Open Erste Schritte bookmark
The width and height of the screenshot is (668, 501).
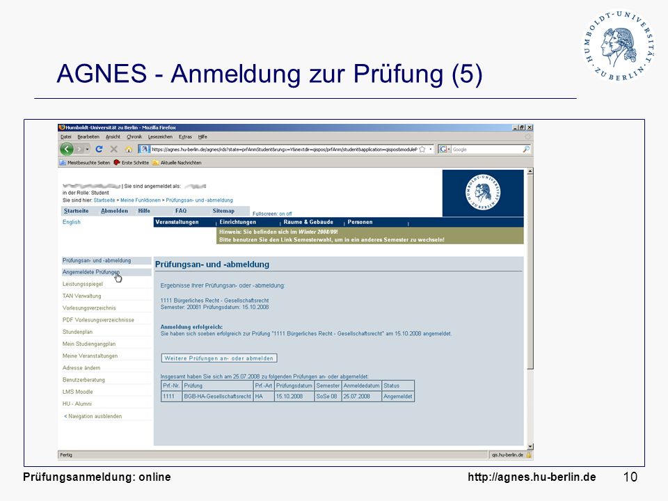pos(132,163)
